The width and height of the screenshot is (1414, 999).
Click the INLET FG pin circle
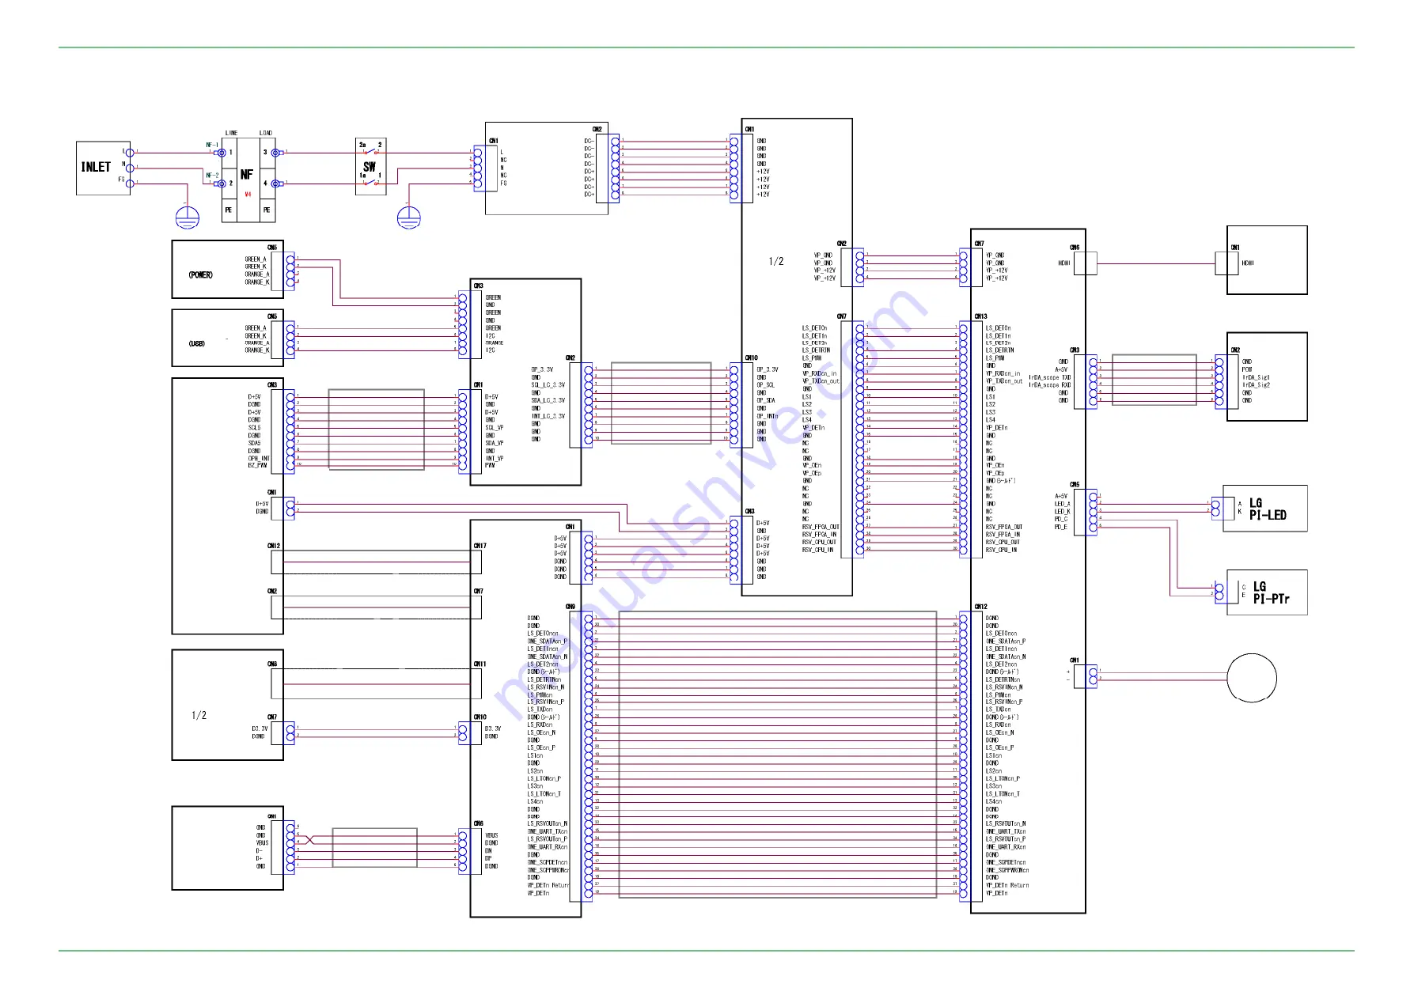point(130,182)
